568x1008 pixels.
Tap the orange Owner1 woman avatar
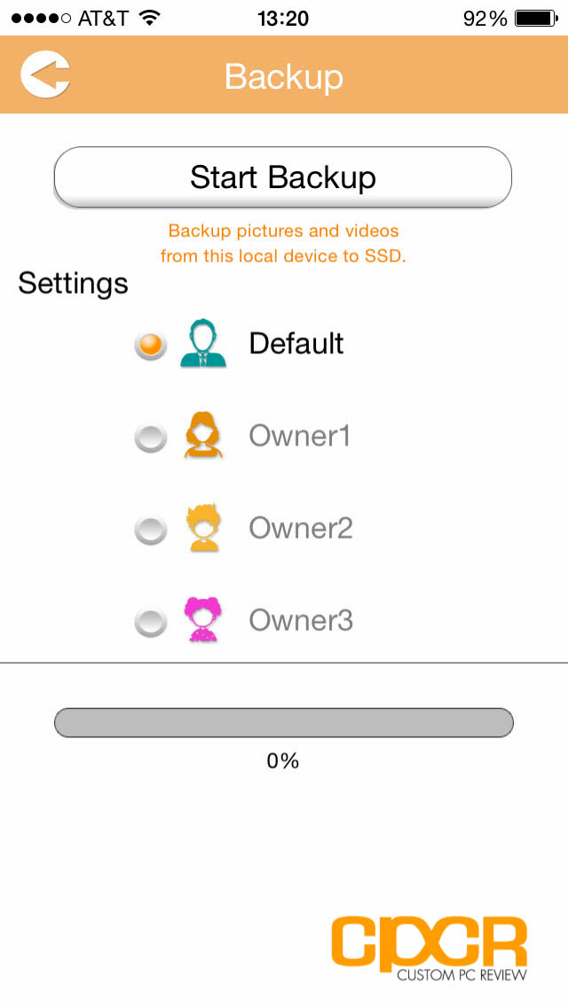coord(203,435)
